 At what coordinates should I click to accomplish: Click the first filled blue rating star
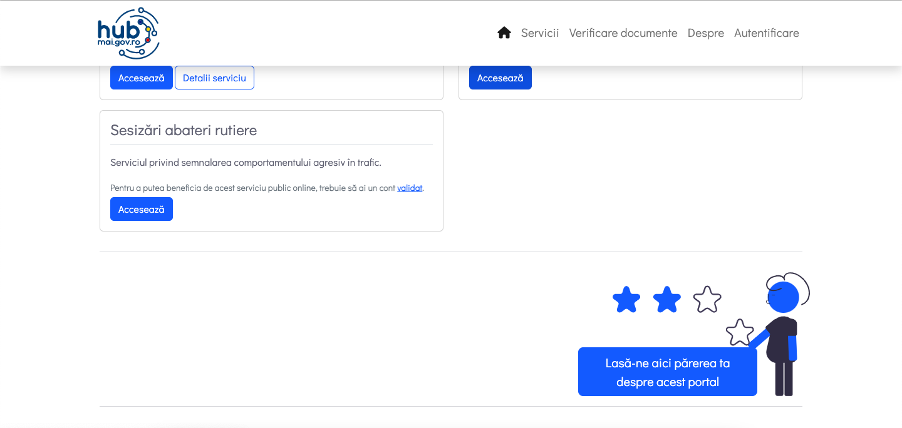coord(626,300)
